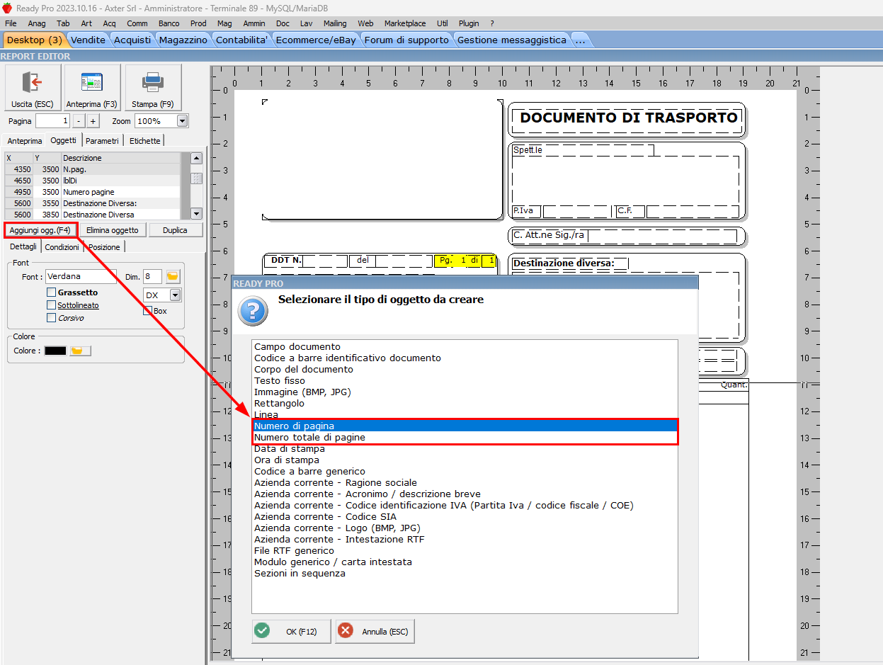This screenshot has width=883, height=665.
Task: Enable the Corsivo checkbox
Action: [51, 318]
